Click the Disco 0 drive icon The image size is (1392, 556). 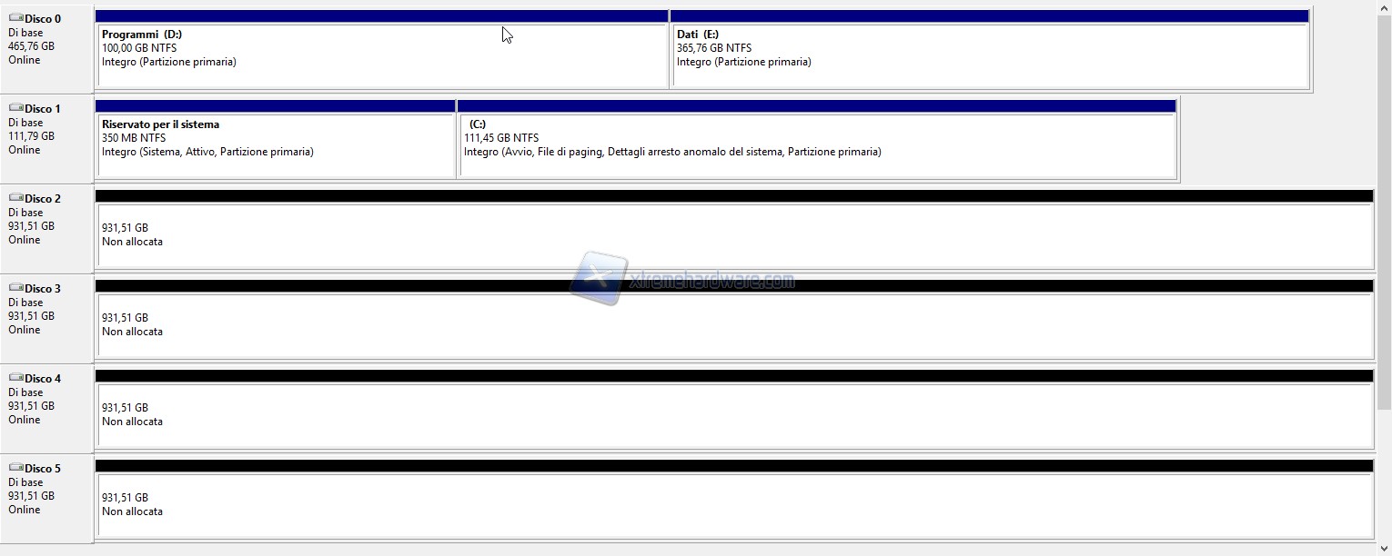(x=15, y=18)
